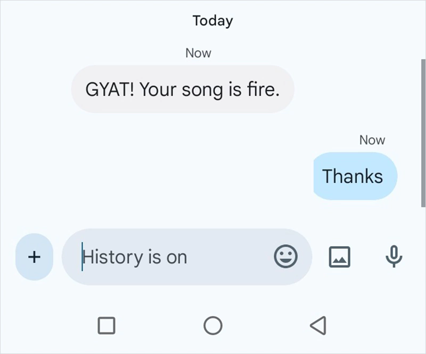The height and width of the screenshot is (354, 426).
Task: Start a voice message with the microphone
Action: point(394,256)
